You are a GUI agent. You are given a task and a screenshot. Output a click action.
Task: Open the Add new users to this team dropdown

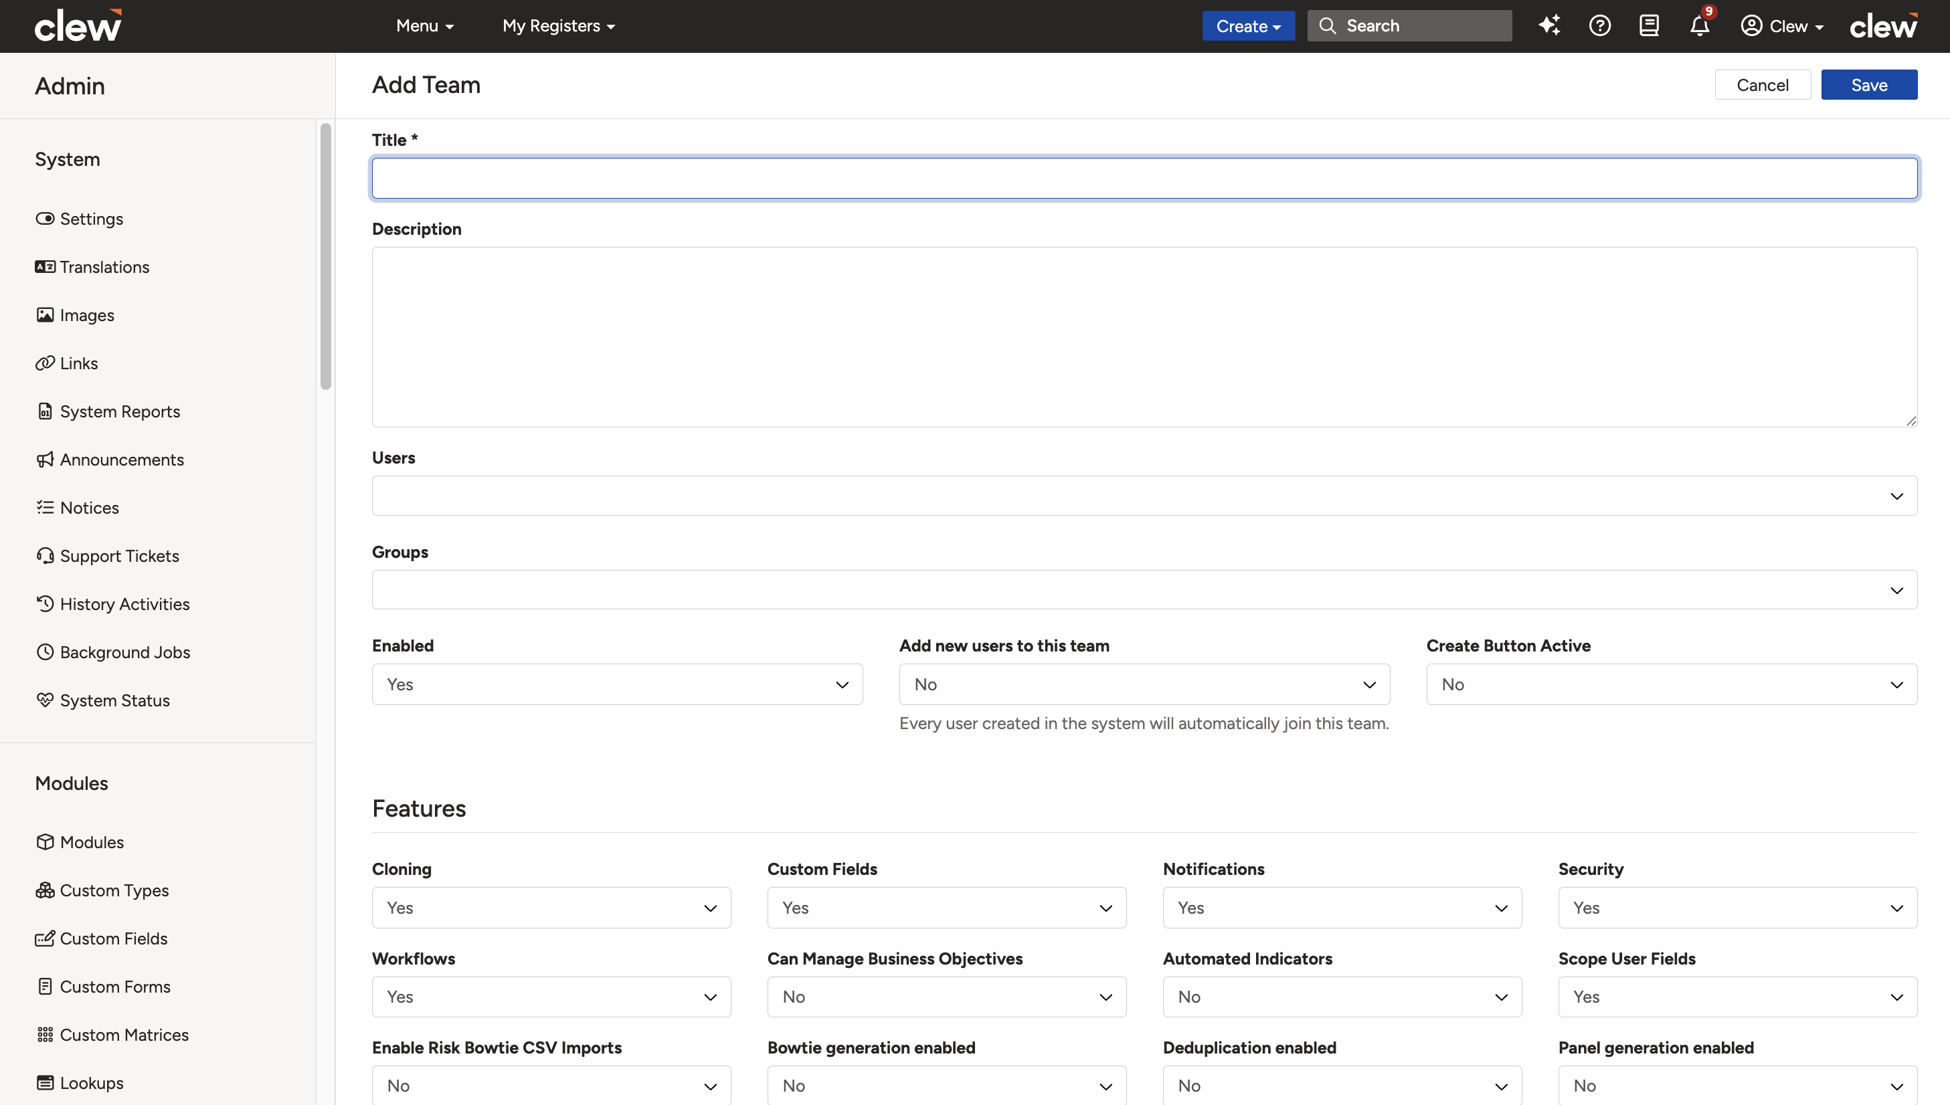[x=1144, y=684]
